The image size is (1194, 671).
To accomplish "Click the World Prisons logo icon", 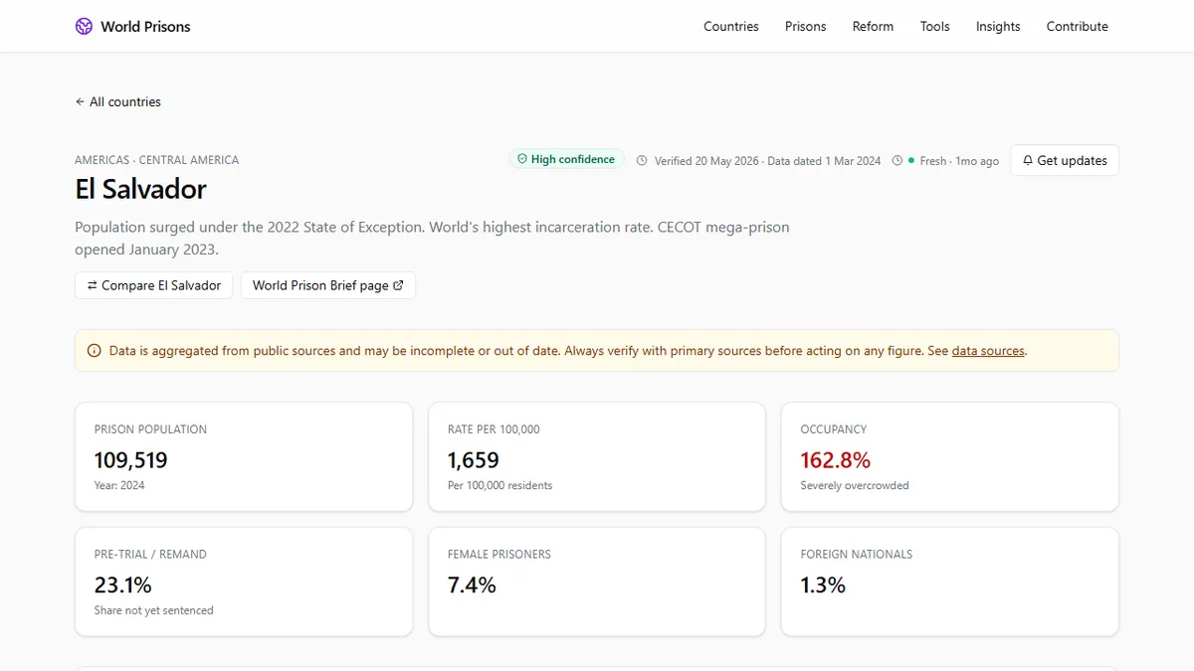I will pyautogui.click(x=84, y=27).
